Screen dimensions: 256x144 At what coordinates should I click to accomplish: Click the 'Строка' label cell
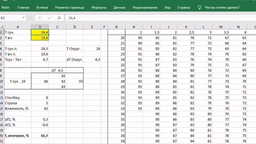pyautogui.click(x=18, y=103)
